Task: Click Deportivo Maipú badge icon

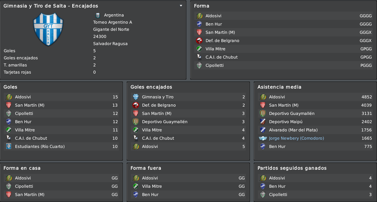Action: click(263, 122)
